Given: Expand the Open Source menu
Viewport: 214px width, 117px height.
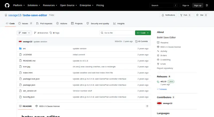Looking at the screenshot, I should 68,5.
